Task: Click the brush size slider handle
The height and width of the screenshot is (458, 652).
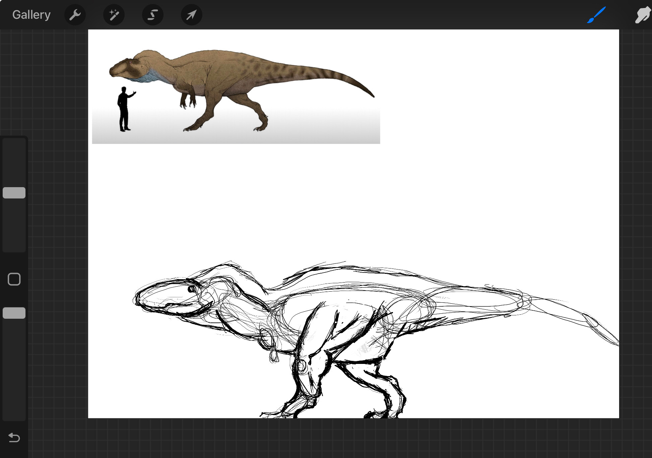Action: point(14,193)
